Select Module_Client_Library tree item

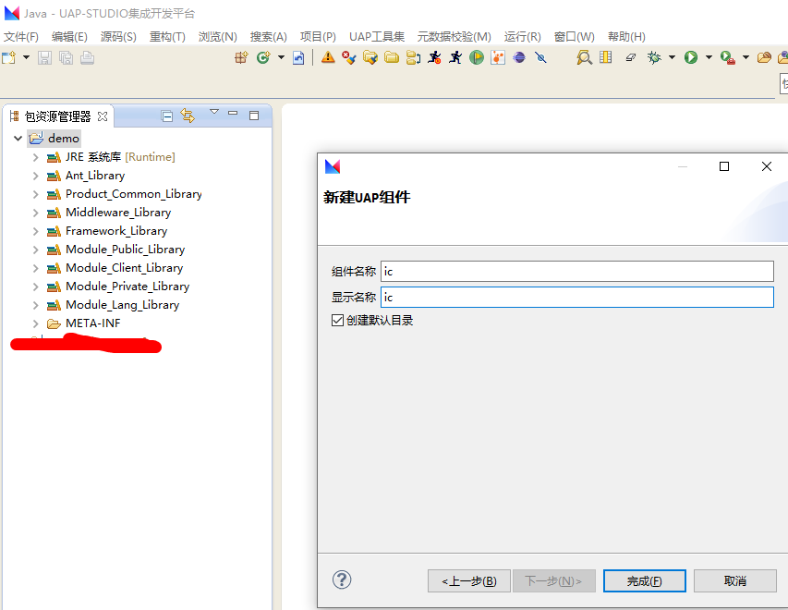[124, 268]
